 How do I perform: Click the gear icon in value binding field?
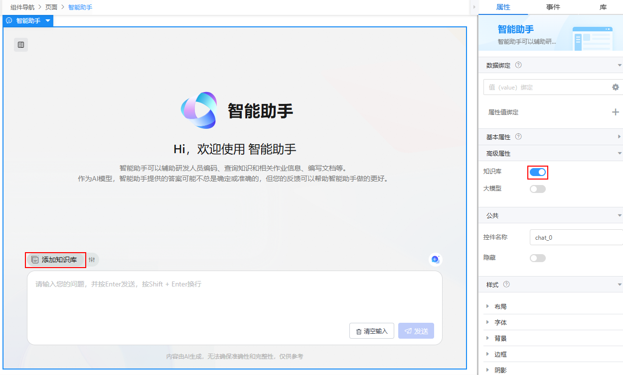click(x=616, y=87)
